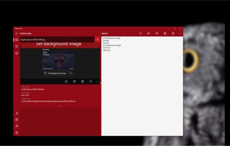The height and width of the screenshot is (146, 230).
Task: Click the 'Text Font' result line
Action: pyautogui.click(x=106, y=48)
